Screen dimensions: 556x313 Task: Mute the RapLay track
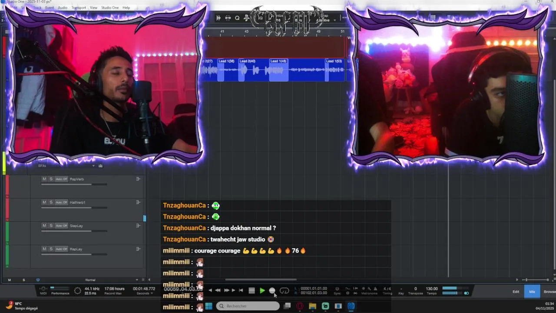44,249
